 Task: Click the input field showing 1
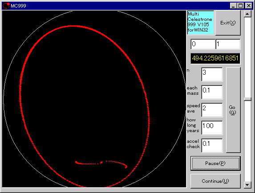tap(228, 44)
